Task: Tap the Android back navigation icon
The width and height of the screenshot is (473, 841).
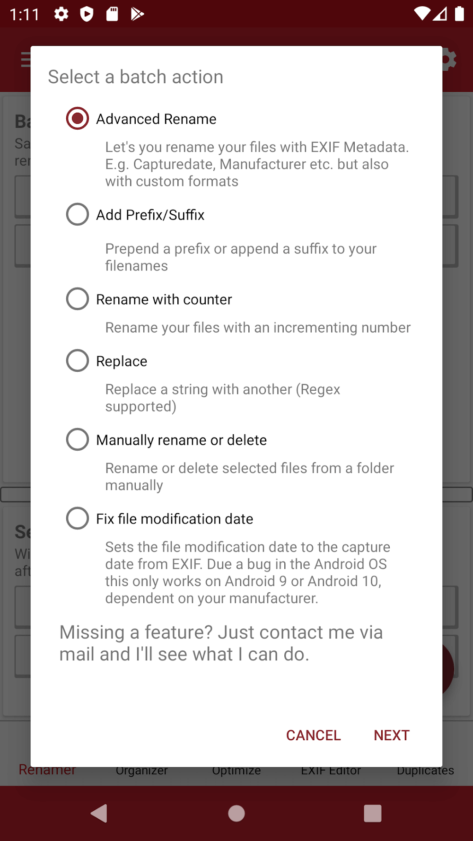Action: pyautogui.click(x=99, y=814)
